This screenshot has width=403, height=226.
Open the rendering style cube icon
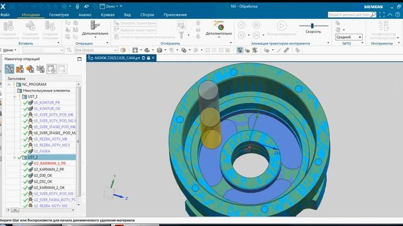[159, 50]
